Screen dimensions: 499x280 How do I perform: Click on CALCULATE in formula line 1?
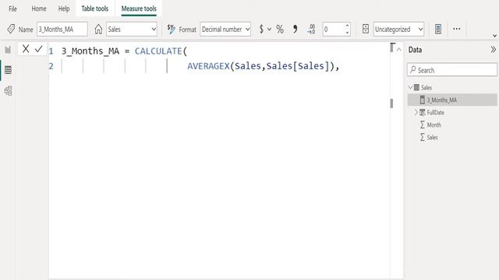coord(158,51)
